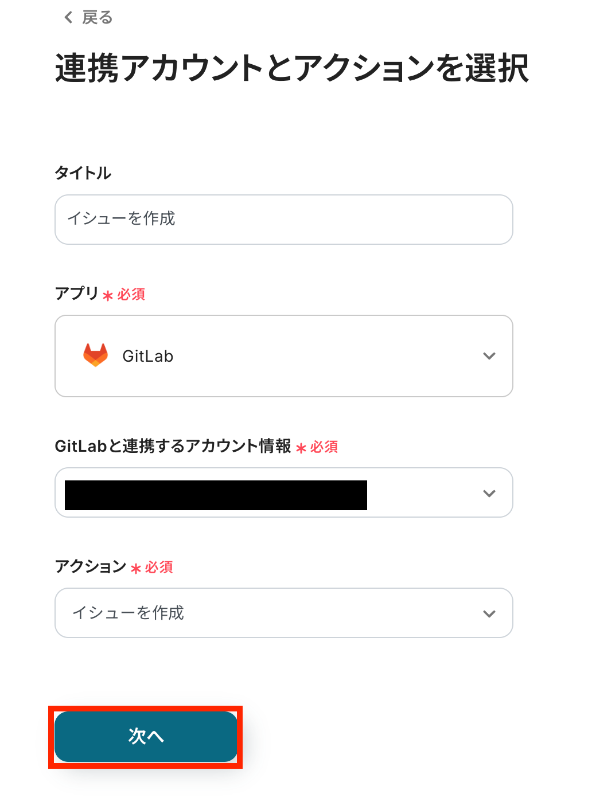This screenshot has width=592, height=798.
Task: Click the chevron in the アクション selector
Action: pyautogui.click(x=489, y=613)
